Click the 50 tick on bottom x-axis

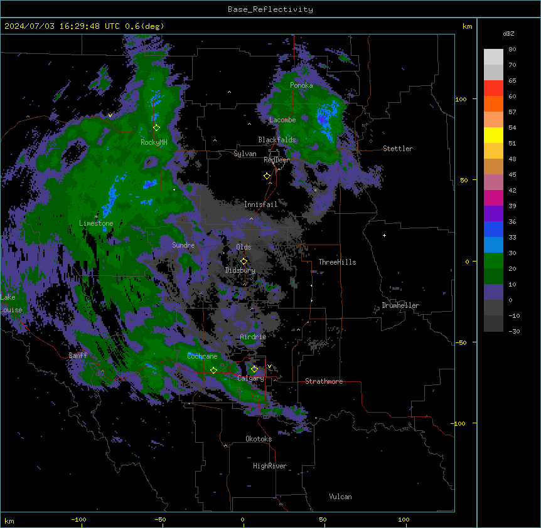point(323,519)
